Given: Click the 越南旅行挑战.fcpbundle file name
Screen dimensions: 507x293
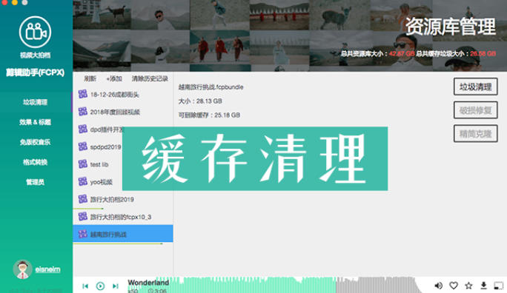Looking at the screenshot, I should pyautogui.click(x=211, y=87).
